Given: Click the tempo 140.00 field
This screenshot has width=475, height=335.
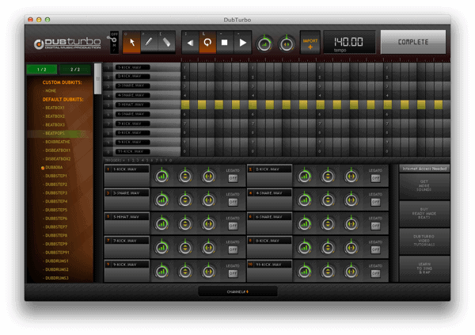Looking at the screenshot, I should pos(349,41).
